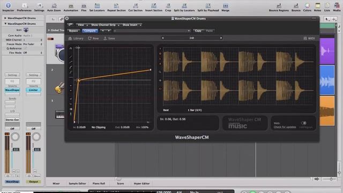Viewport: 343px width, 193px height.
Task: Open the Freeze Mode Pre Fader dropdown
Action: click(32, 44)
